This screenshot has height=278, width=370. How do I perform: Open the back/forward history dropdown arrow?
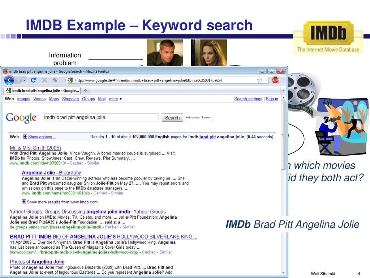pyautogui.click(x=25, y=80)
